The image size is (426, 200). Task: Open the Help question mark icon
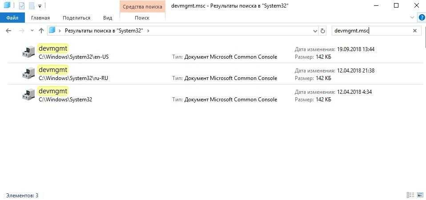(421, 18)
